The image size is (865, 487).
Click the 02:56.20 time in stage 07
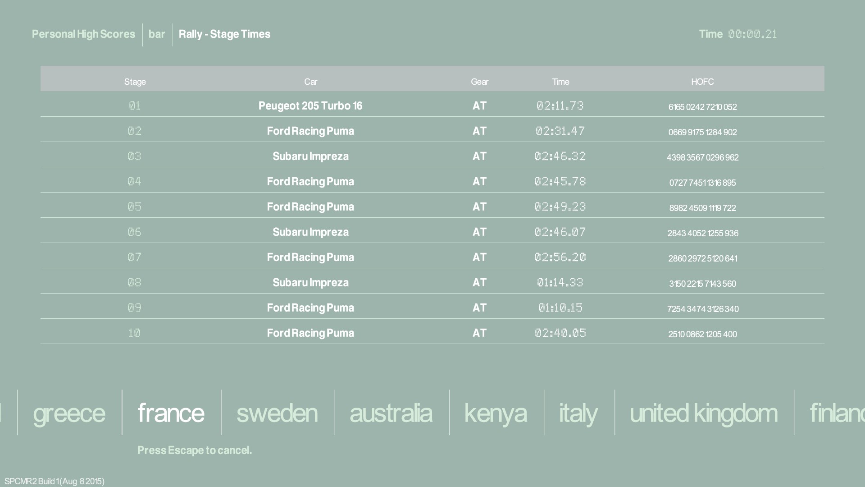[560, 257]
